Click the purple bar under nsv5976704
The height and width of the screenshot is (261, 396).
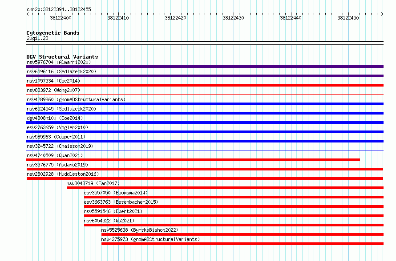205,67
